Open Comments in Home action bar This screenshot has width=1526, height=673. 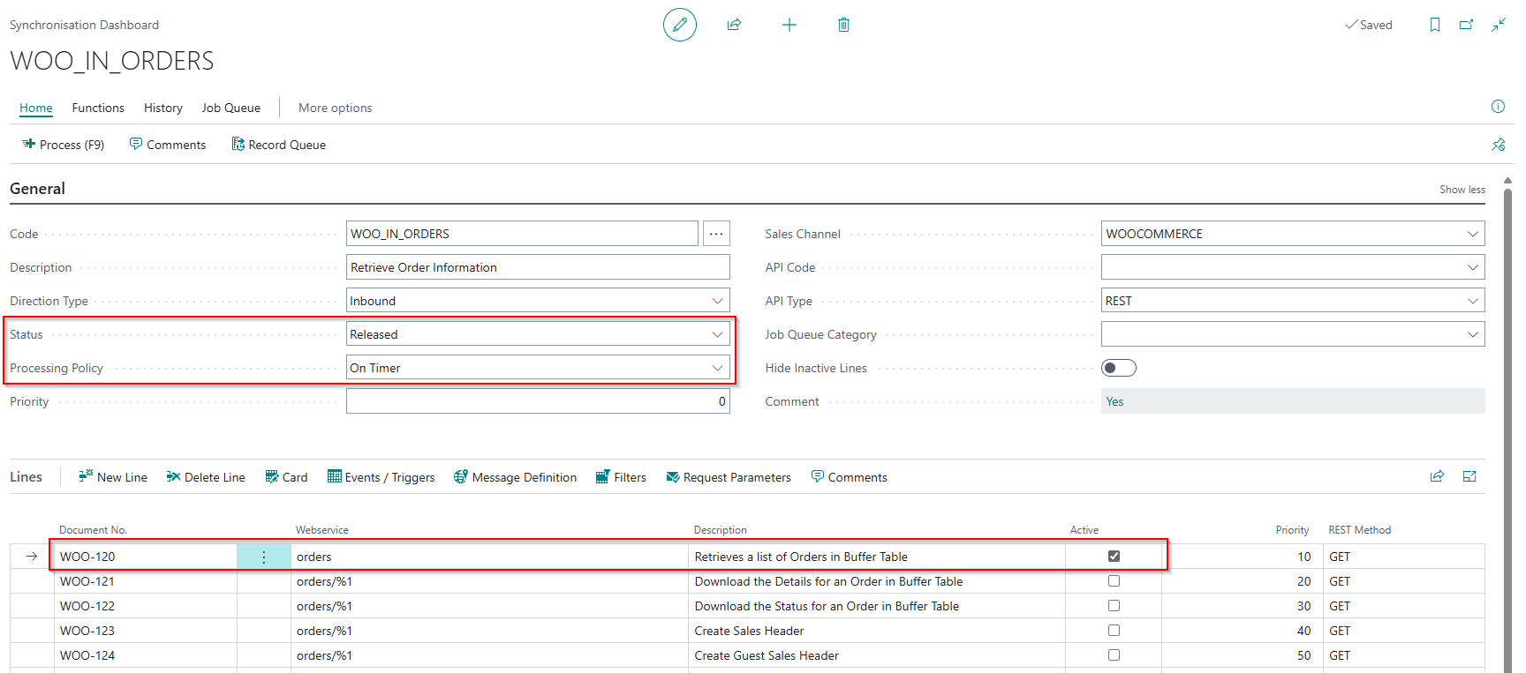pyautogui.click(x=168, y=145)
